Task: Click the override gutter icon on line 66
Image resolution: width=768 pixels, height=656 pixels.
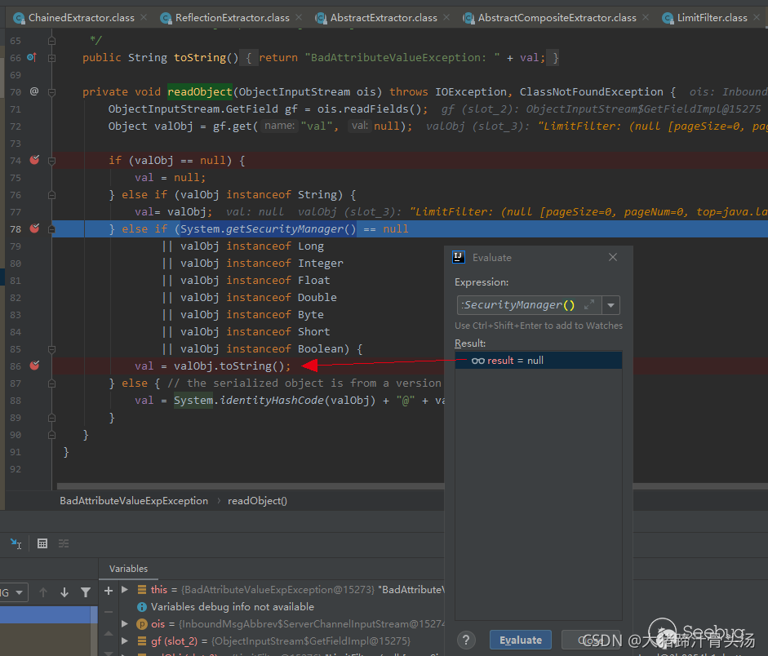Action: (33, 58)
